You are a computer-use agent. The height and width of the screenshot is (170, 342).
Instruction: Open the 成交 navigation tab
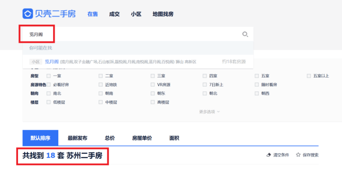click(115, 14)
